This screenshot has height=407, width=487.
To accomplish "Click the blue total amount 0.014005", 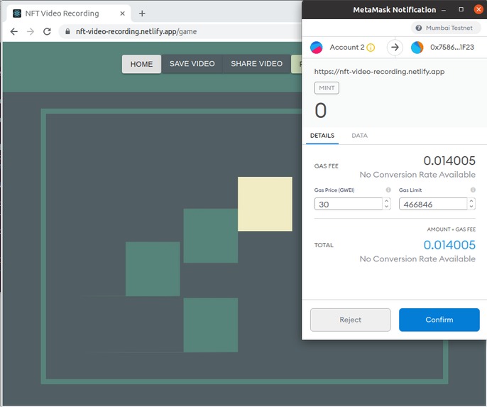I will click(x=449, y=245).
